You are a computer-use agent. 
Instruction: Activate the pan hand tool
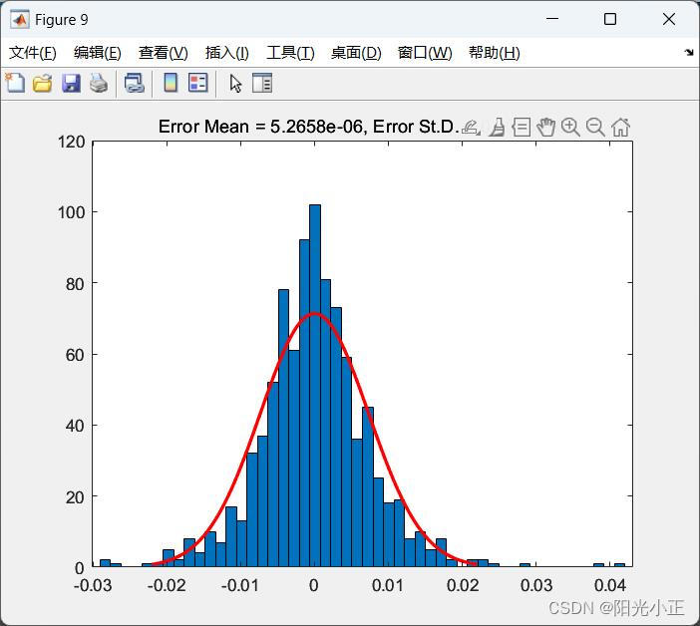(x=546, y=128)
